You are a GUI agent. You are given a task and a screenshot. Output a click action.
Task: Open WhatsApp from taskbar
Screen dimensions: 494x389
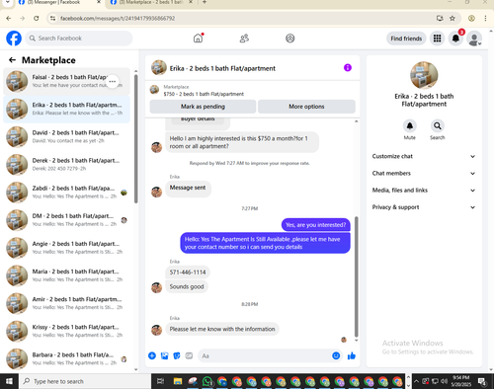click(x=207, y=381)
